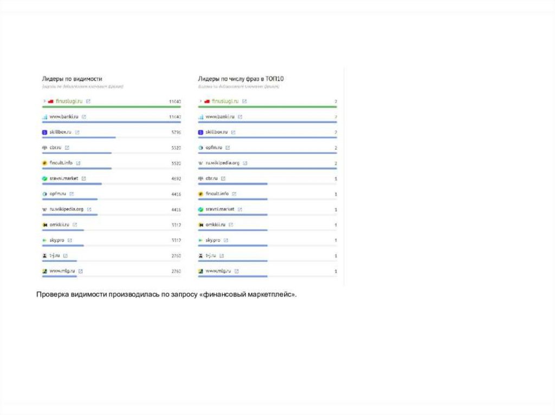Click the value 11040 in finuslugi.ru row
The height and width of the screenshot is (415, 555).
coord(175,102)
